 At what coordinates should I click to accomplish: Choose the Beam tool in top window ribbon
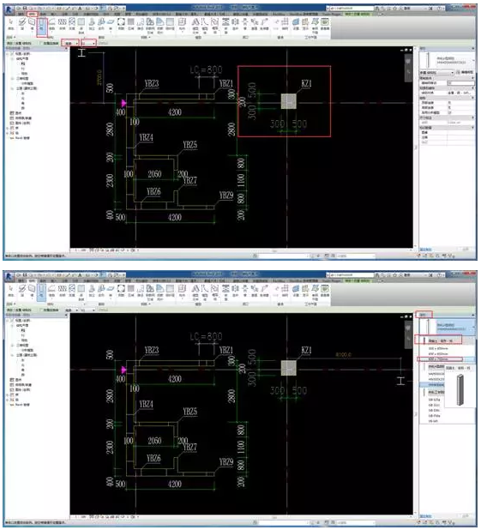coord(22,24)
